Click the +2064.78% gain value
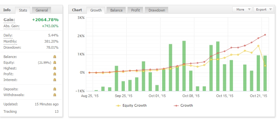This screenshot has width=277, height=123. pyautogui.click(x=45, y=20)
